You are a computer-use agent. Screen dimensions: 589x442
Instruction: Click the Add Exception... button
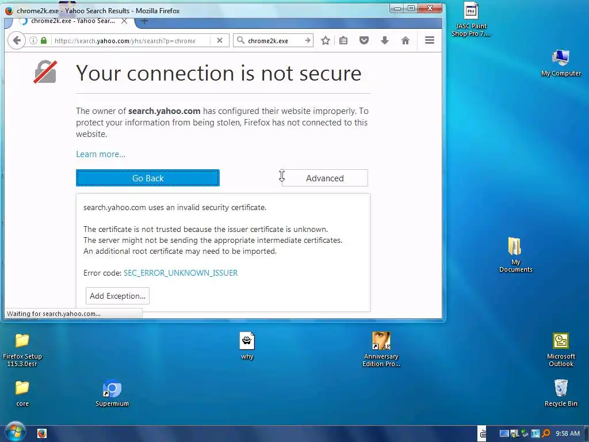117,296
